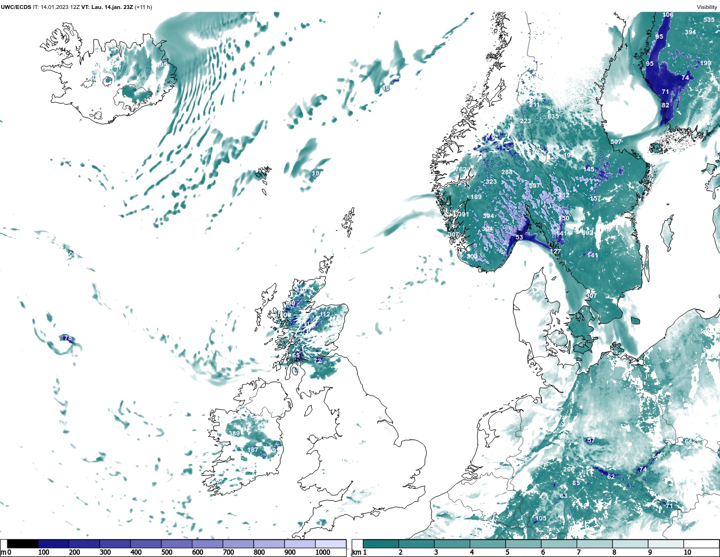Click the '212' visibility value on map

coord(564,195)
